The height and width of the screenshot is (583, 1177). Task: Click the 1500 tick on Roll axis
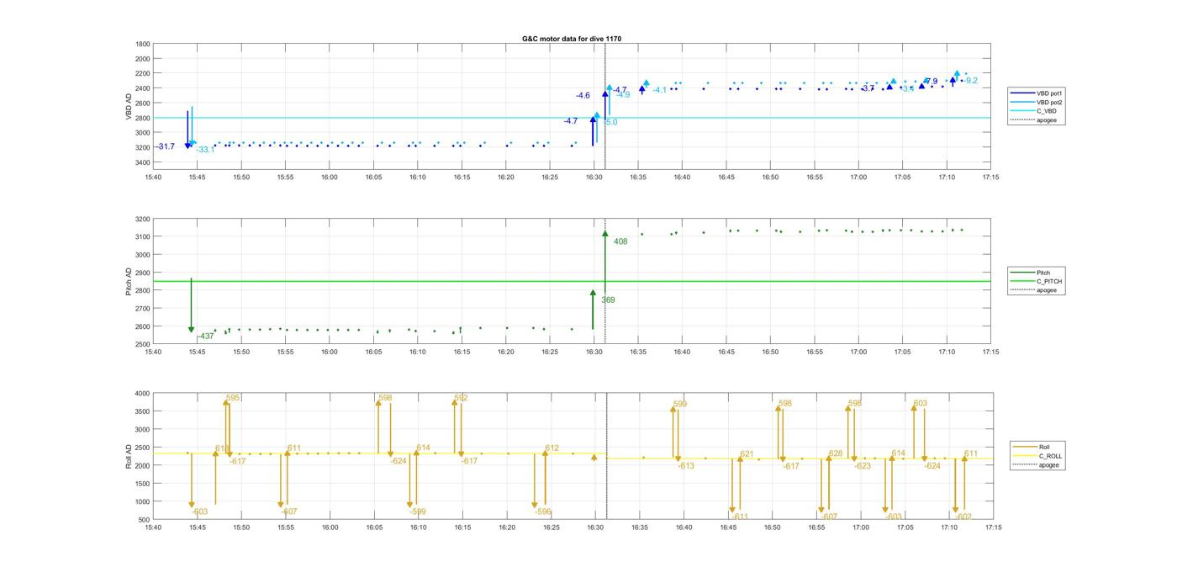(143, 484)
